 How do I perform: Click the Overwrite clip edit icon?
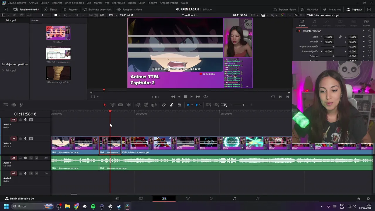[146, 105]
